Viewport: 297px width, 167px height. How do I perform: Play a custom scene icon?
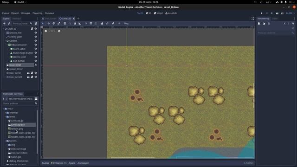point(282,13)
